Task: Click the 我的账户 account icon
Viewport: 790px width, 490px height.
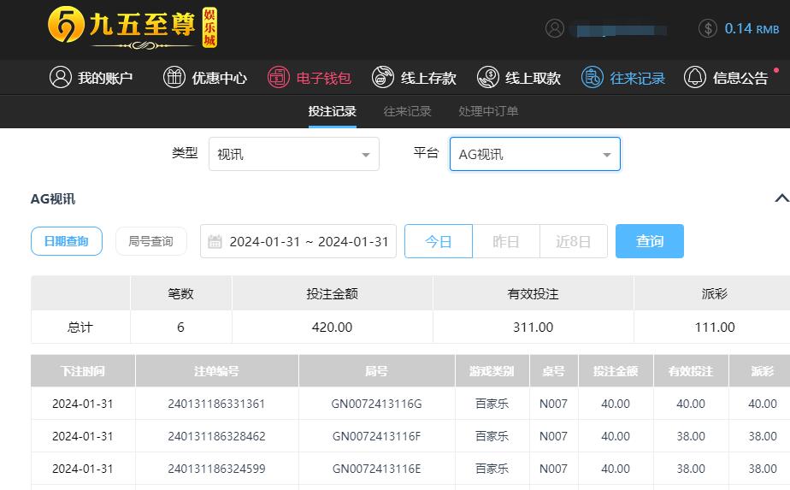Action: point(61,77)
